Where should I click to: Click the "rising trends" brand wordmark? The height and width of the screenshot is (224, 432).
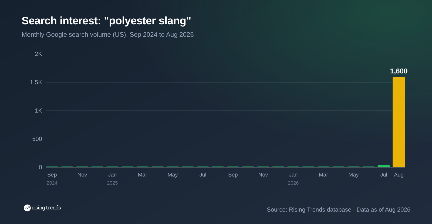[46, 208]
